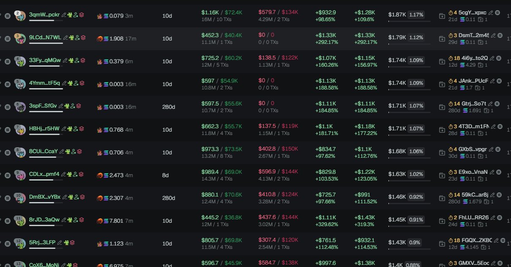Viewport: 511px width, 267px height.
Task: Open funding wallet Gtrj...So7t
Action: [474, 103]
